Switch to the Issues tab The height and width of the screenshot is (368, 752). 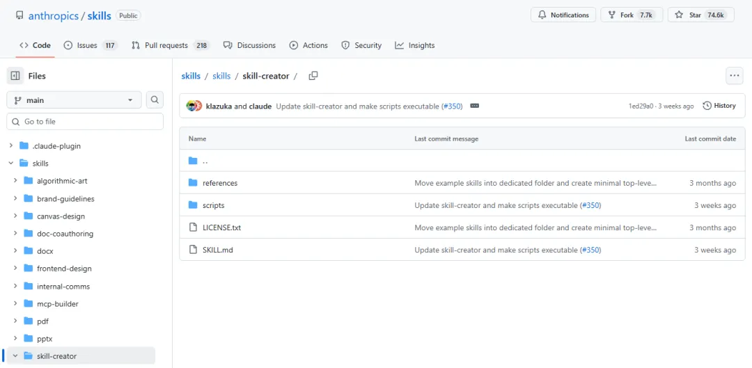tap(86, 45)
